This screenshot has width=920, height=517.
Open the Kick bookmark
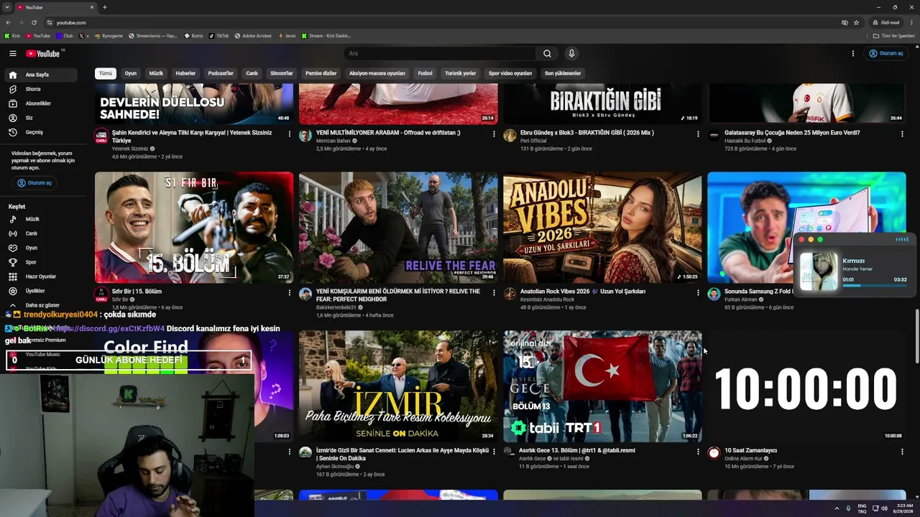coord(12,36)
